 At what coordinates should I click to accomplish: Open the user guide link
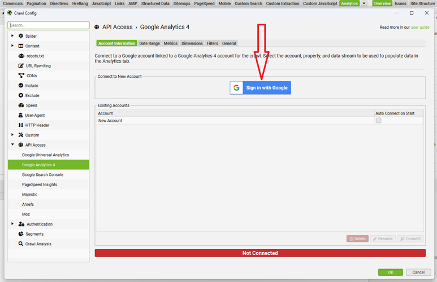[420, 27]
